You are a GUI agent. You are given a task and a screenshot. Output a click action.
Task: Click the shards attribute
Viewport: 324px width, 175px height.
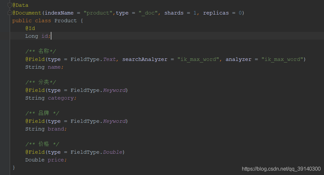pos(174,13)
